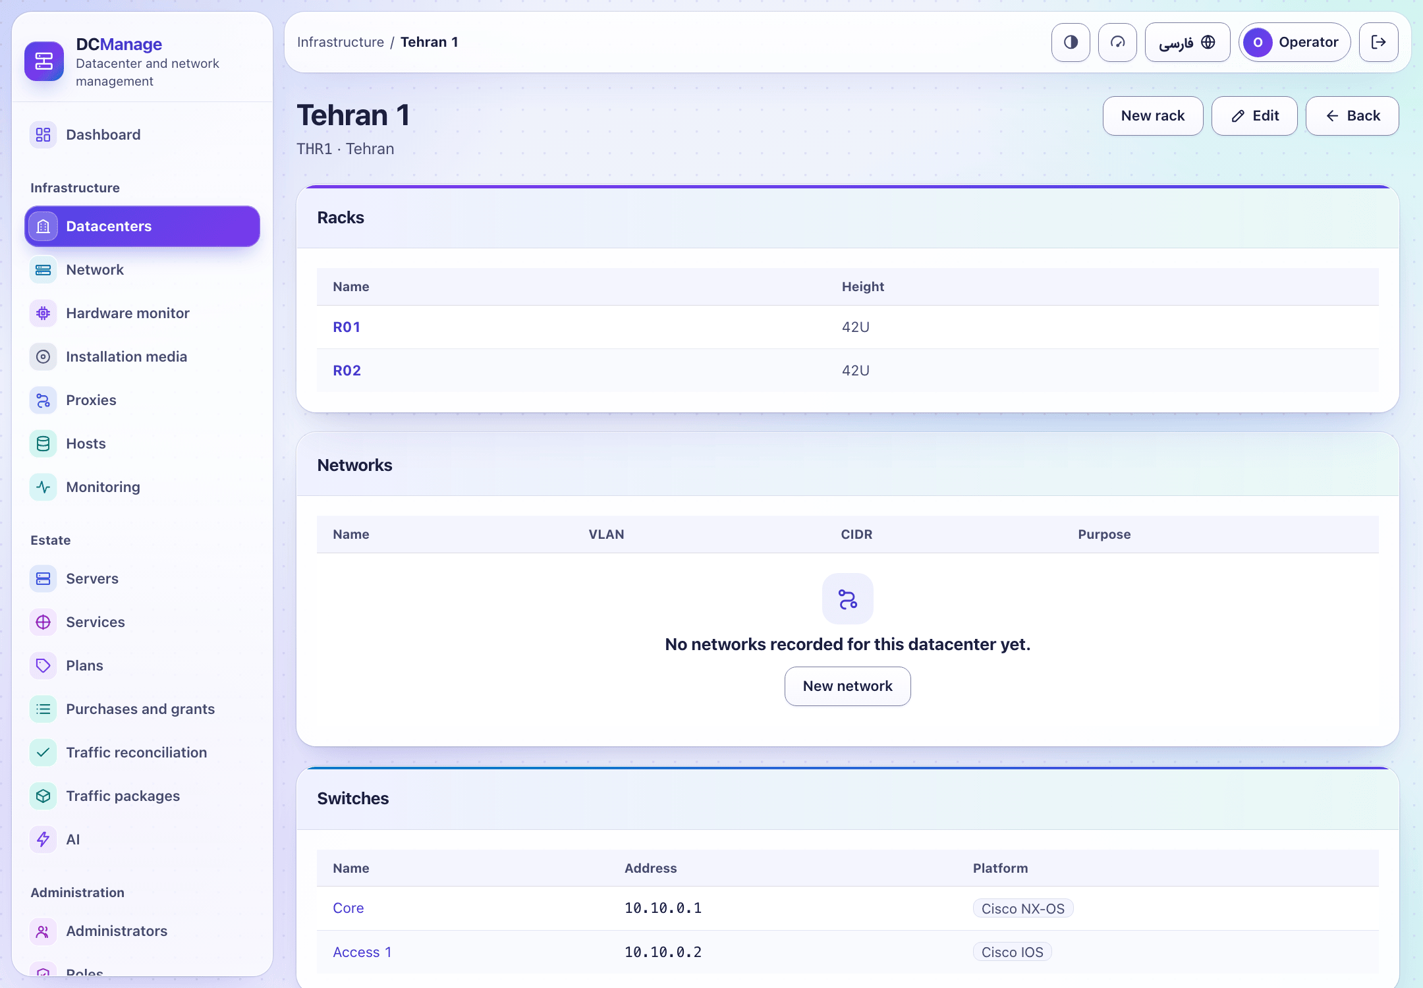This screenshot has width=1423, height=988.
Task: Select Datacenters sidebar item
Action: 142,226
